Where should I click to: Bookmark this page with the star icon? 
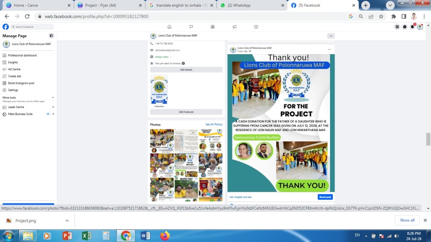381,16
